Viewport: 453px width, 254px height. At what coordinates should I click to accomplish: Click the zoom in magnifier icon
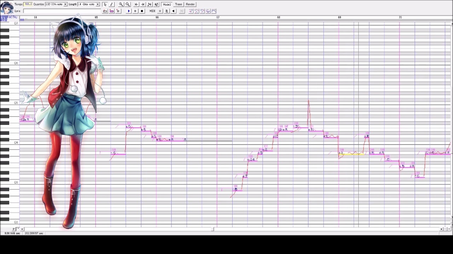[x=121, y=4]
